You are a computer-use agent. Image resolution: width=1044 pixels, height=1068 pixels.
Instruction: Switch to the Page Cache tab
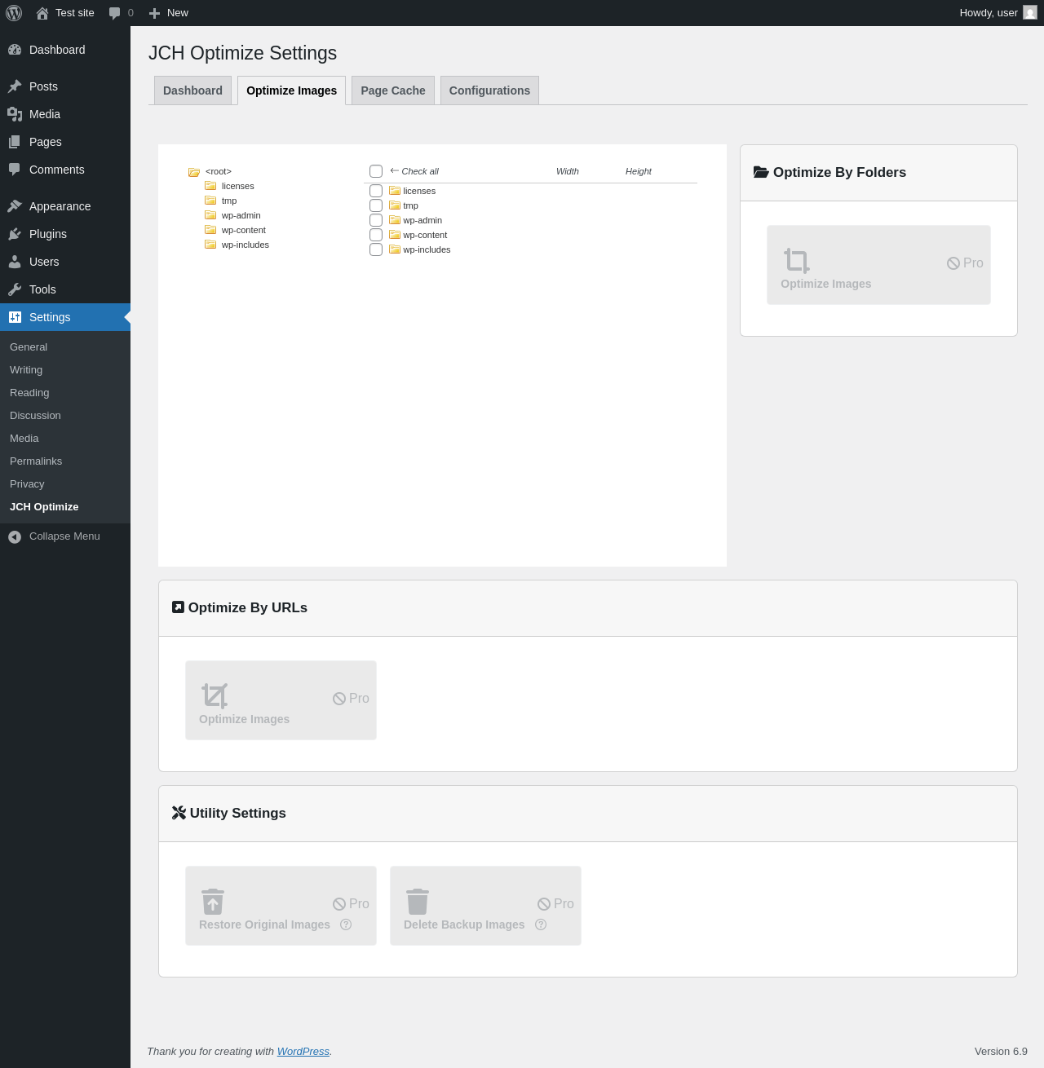click(x=393, y=90)
